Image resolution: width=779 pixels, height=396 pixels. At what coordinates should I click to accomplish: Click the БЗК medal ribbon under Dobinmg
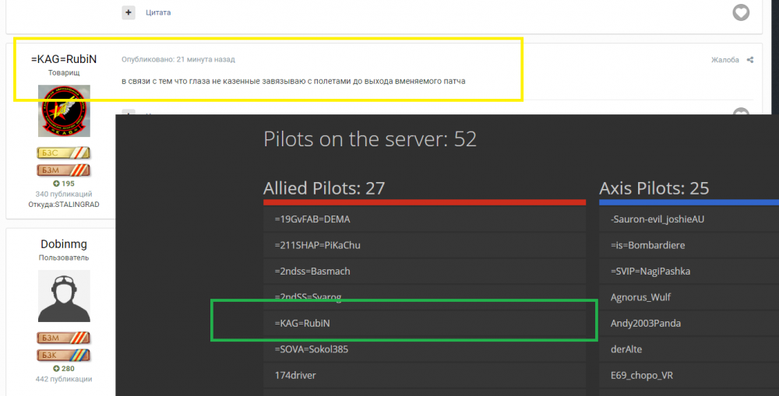[64, 355]
